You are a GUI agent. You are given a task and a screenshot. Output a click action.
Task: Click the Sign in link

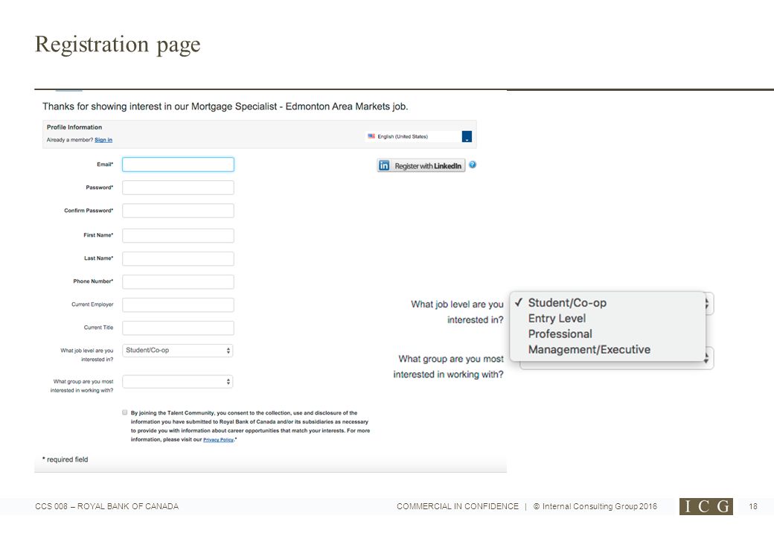click(x=103, y=140)
